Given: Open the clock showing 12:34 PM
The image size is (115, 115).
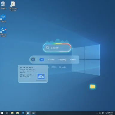Looking at the screenshot, I should pos(109,113).
